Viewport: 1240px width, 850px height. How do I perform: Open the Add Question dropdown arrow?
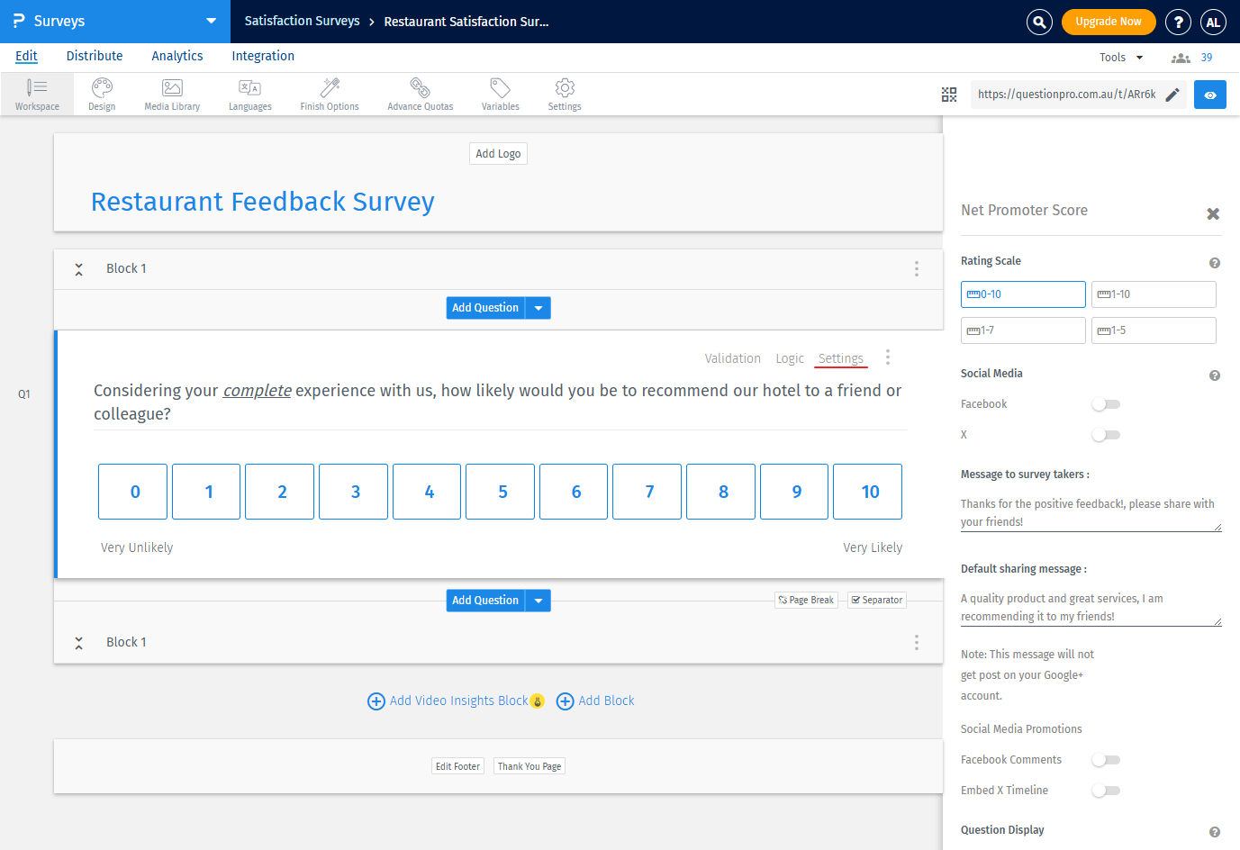538,307
